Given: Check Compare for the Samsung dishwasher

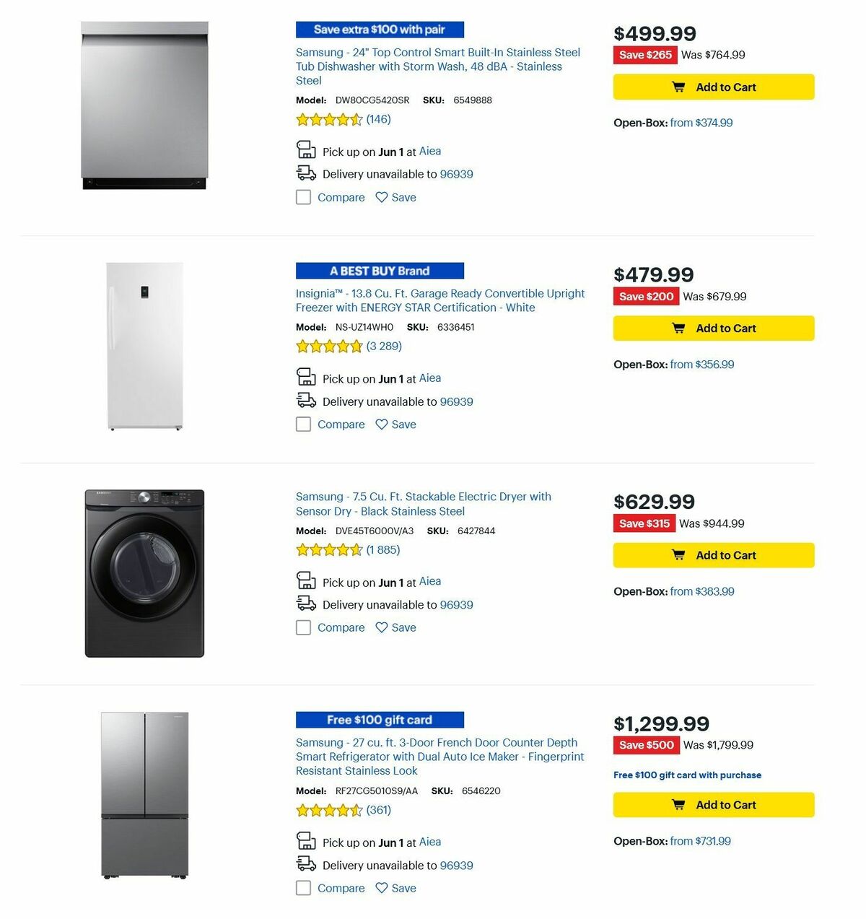Looking at the screenshot, I should (303, 197).
